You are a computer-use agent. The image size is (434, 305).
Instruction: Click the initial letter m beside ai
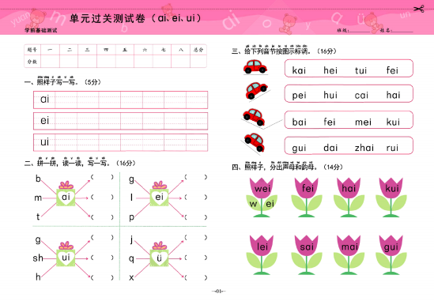tap(38, 198)
